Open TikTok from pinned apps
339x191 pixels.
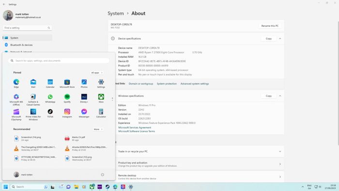coord(50,113)
